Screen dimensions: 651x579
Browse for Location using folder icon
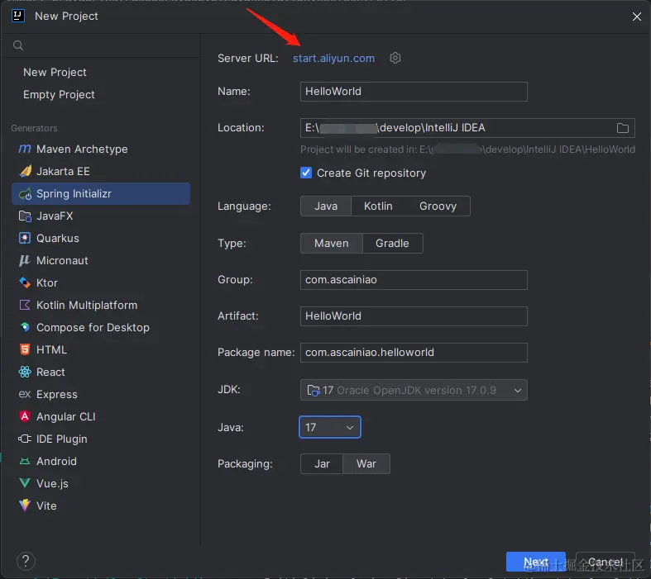coord(622,128)
